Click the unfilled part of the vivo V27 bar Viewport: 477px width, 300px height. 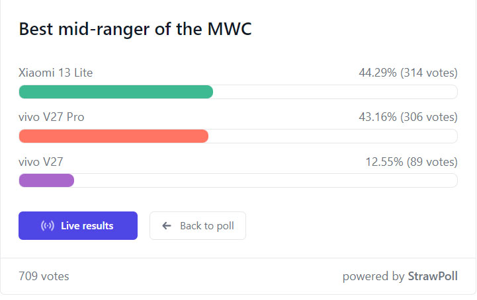[265, 180]
